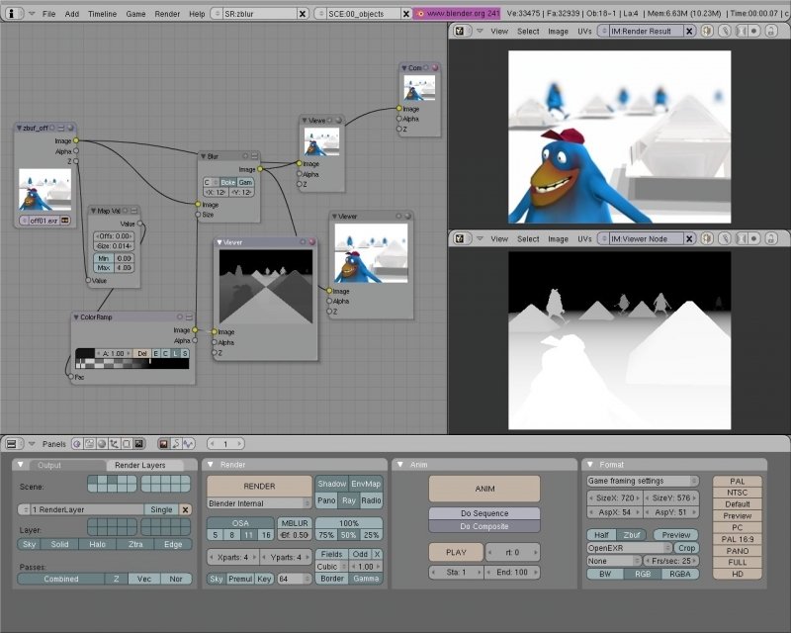
Task: Enable MBLUR motion blur
Action: coord(294,523)
